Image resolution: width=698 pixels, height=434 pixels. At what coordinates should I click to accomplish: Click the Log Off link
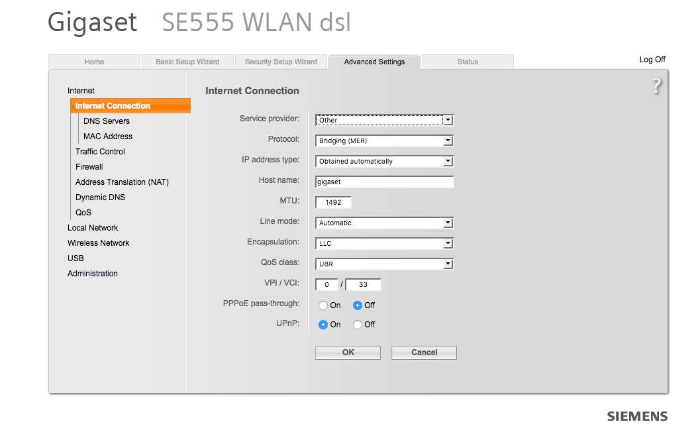click(652, 60)
